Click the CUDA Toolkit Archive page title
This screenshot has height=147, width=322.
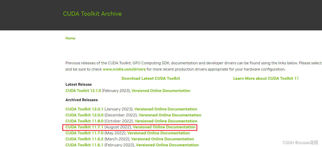click(x=92, y=14)
